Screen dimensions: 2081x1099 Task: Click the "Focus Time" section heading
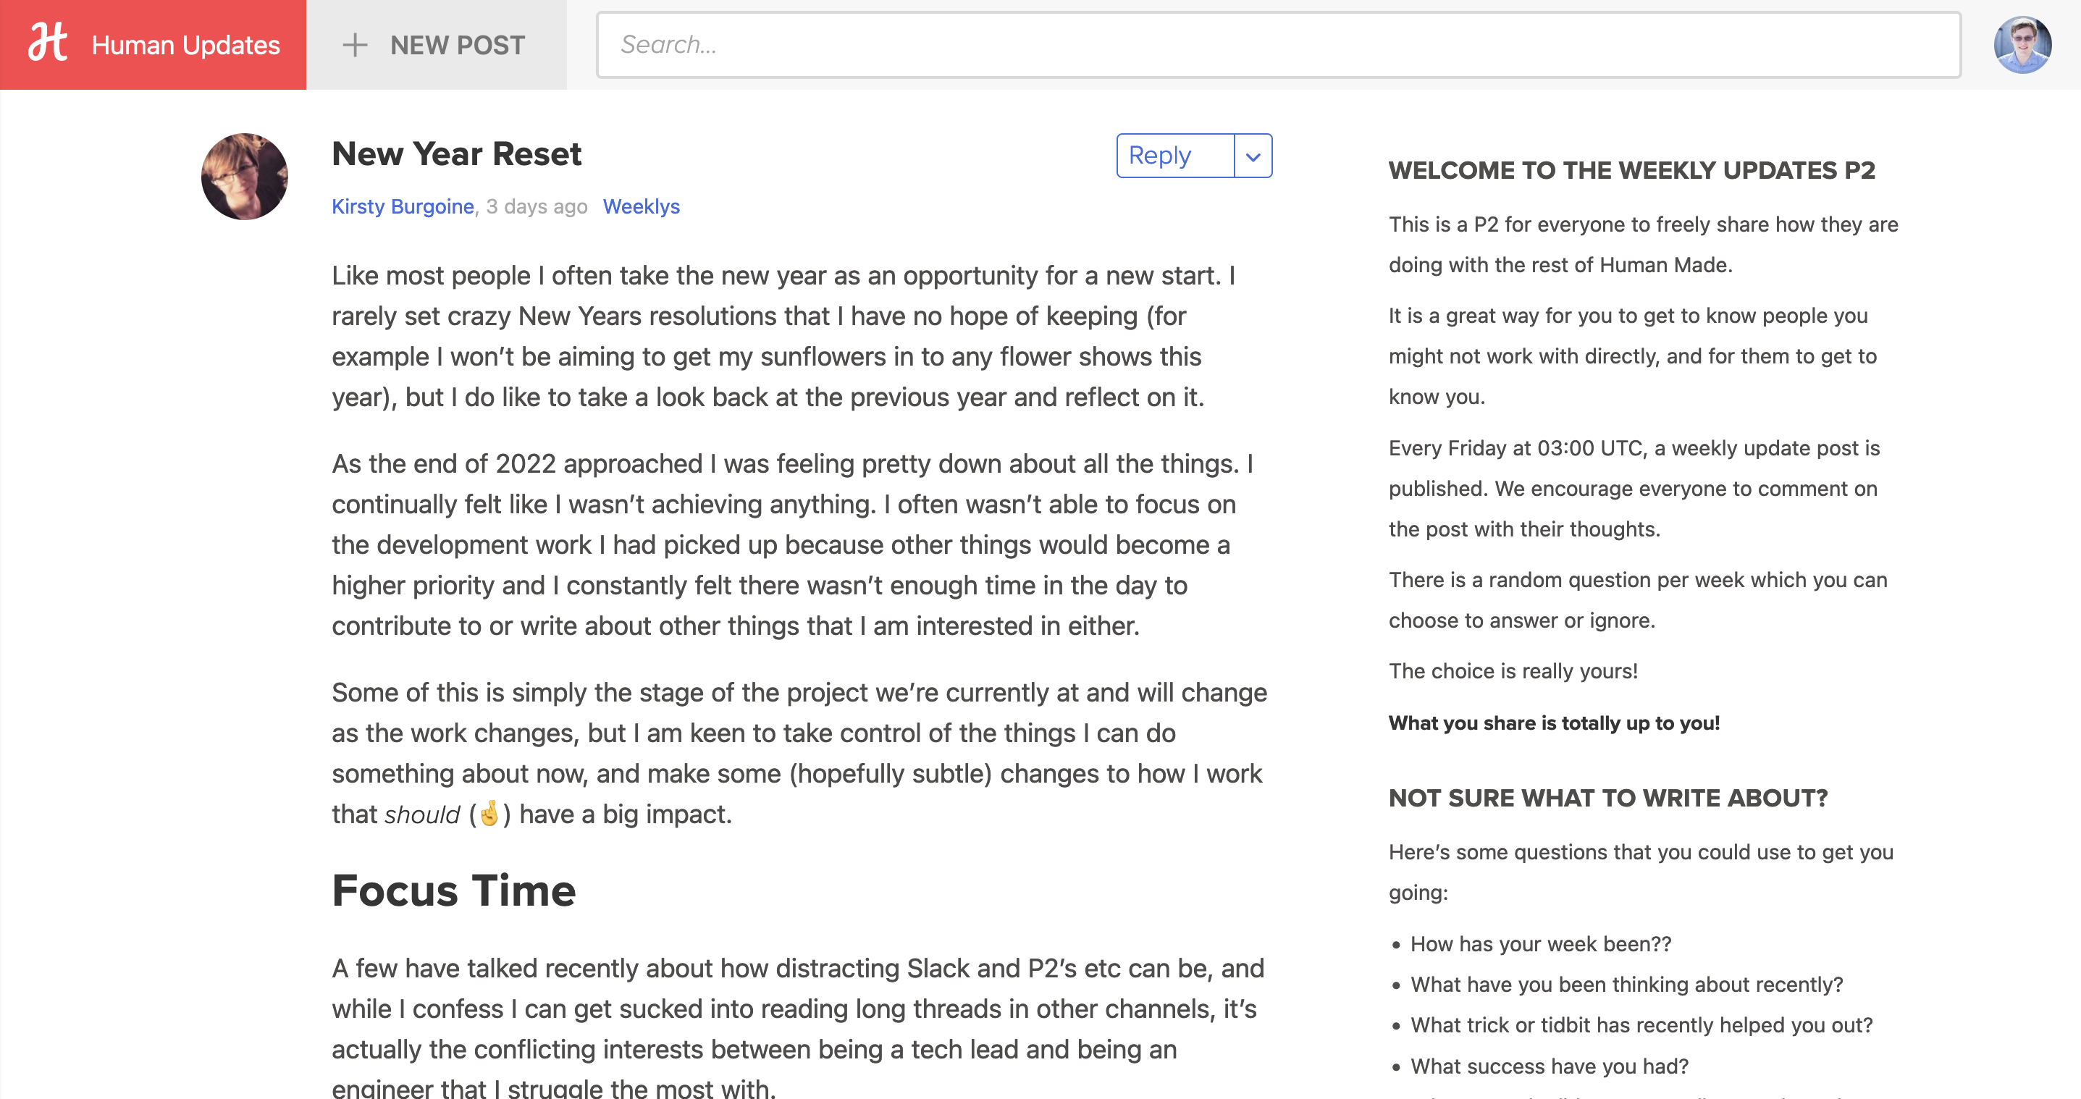[x=453, y=891]
